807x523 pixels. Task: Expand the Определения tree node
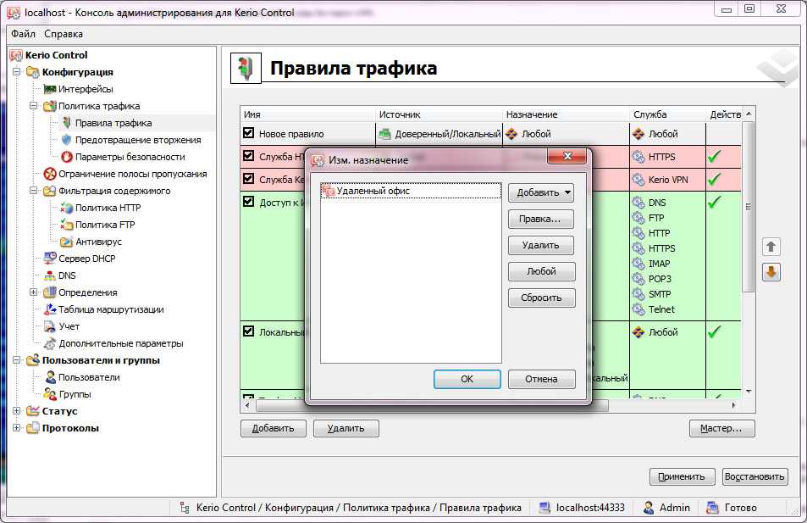[34, 292]
